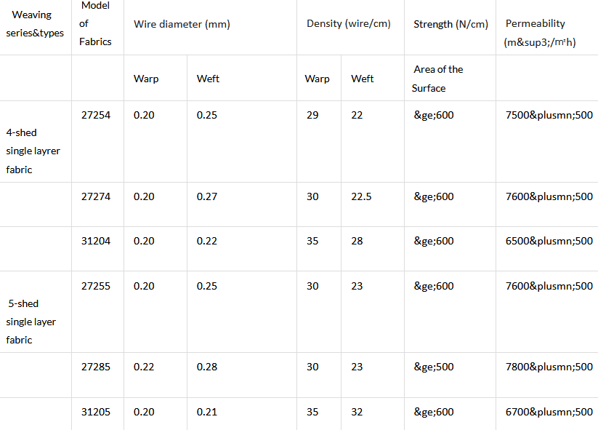598x430 pixels.
Task: Select fabric model 27285
Action: 96,367
